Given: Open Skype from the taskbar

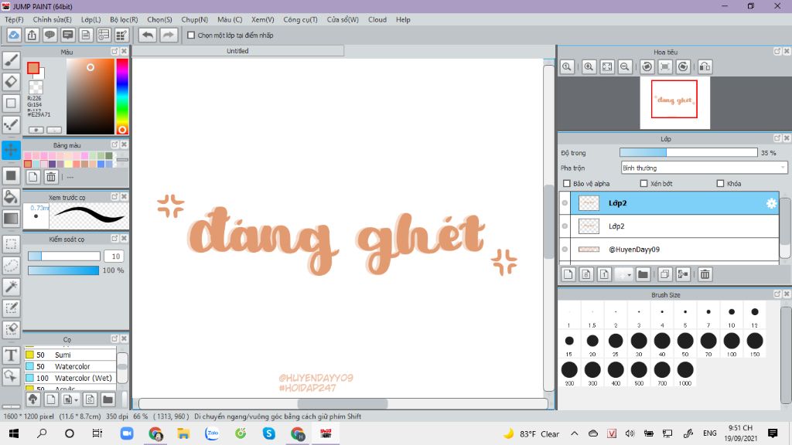Looking at the screenshot, I should 268,433.
